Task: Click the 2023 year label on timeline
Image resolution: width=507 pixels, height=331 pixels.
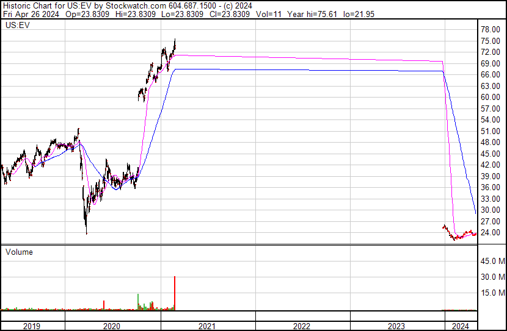Action: click(396, 326)
